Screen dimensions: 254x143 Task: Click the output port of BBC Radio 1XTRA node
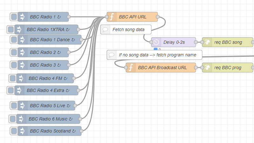(x=78, y=29)
